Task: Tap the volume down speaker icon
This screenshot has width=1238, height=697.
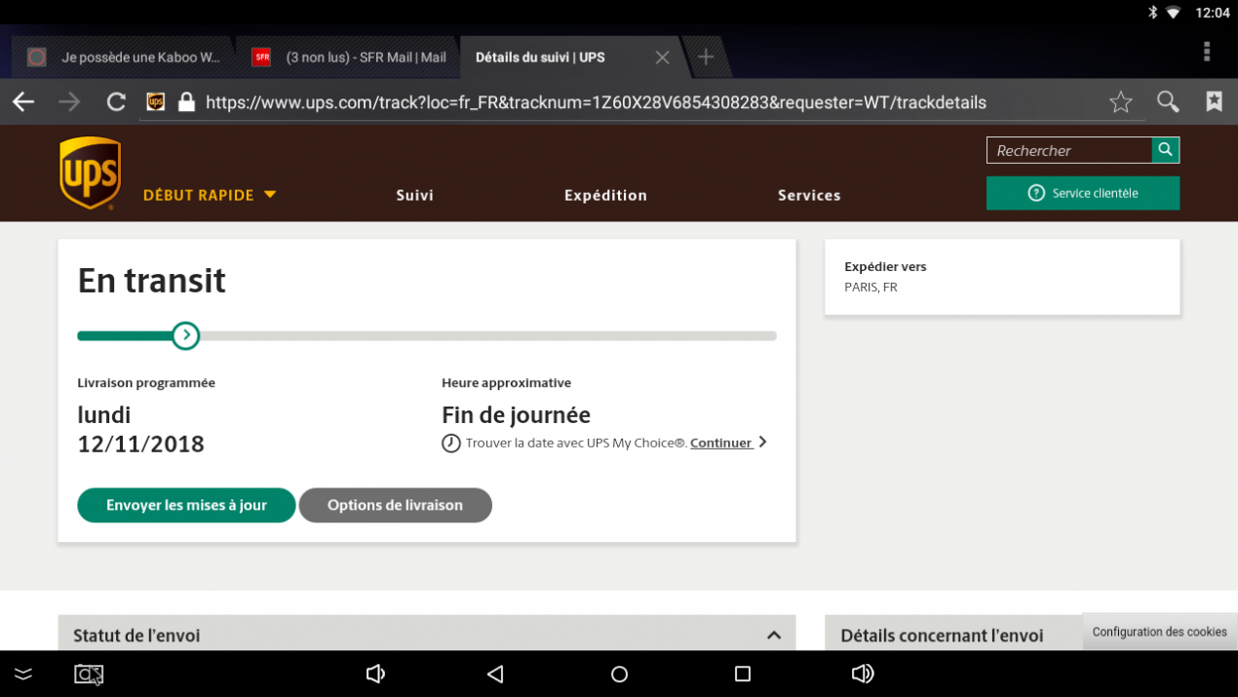Action: (375, 674)
